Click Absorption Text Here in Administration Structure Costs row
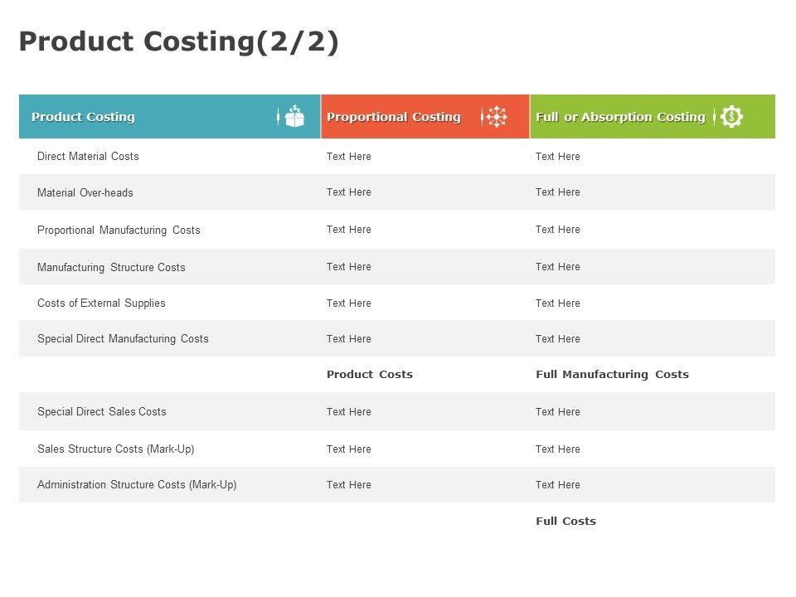 coord(557,485)
